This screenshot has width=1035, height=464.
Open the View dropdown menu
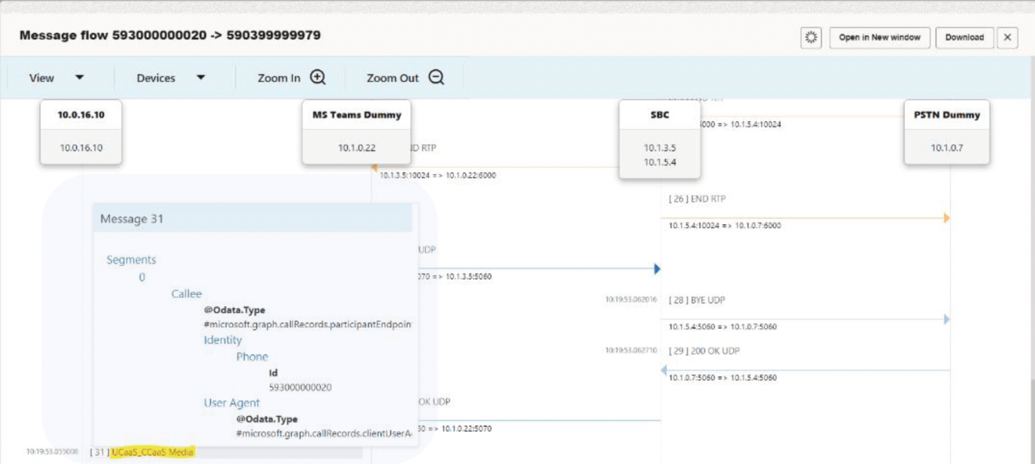57,78
